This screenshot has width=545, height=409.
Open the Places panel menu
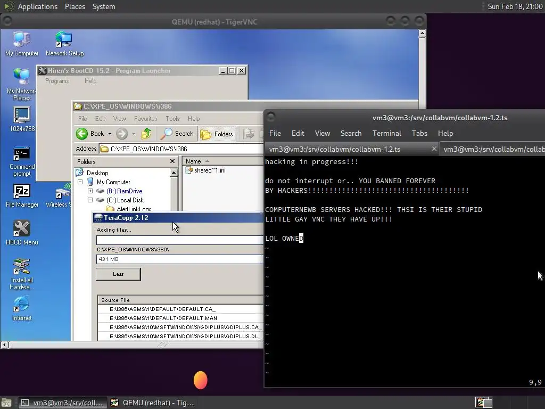(x=75, y=6)
